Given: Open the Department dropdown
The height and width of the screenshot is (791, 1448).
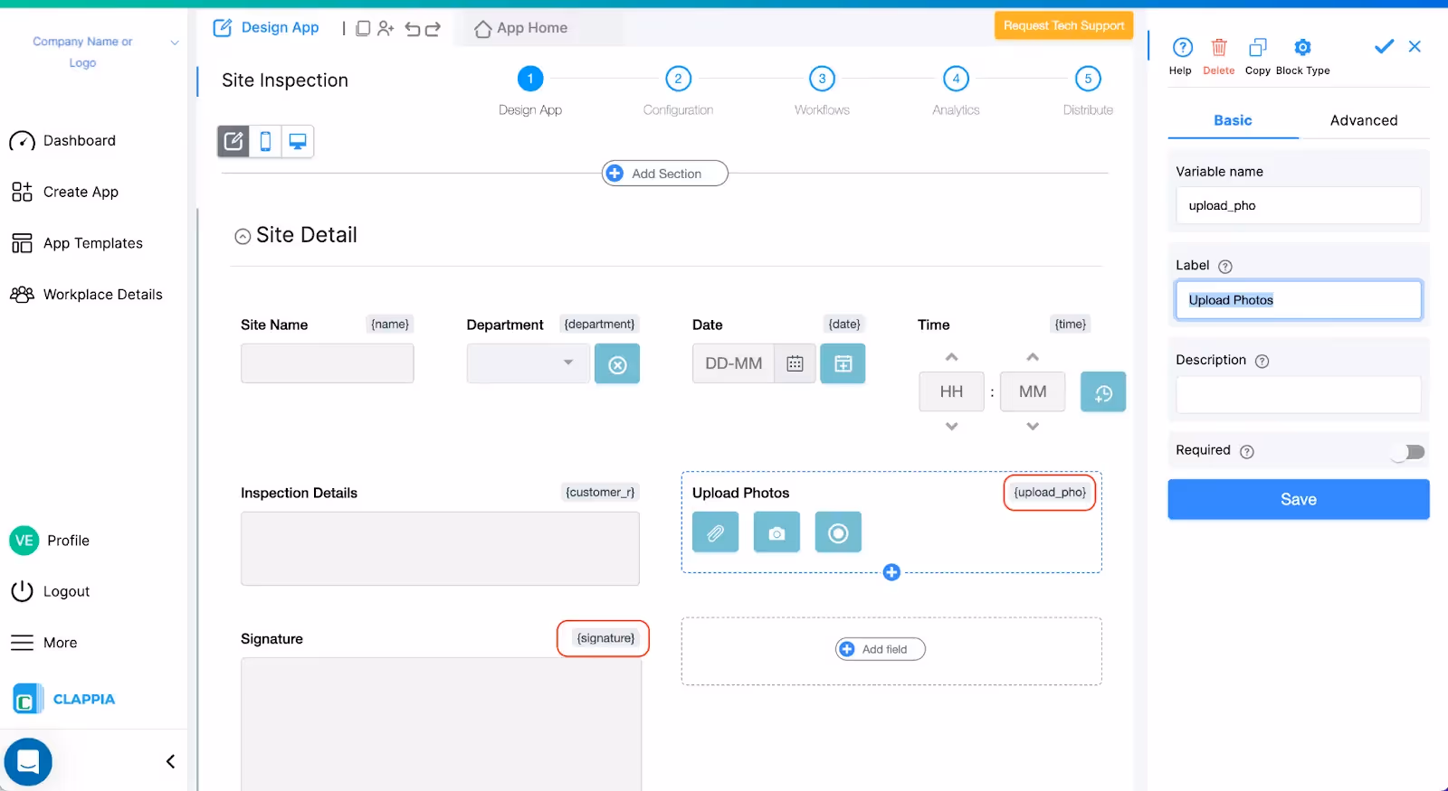Looking at the screenshot, I should pos(529,363).
